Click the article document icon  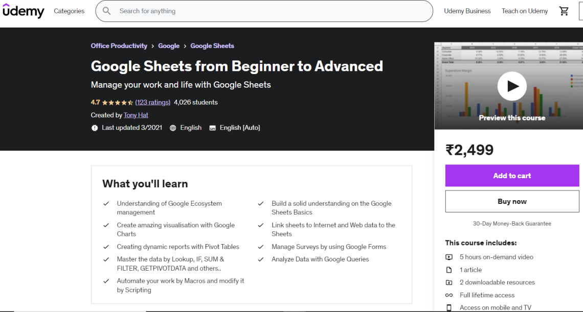(x=449, y=270)
